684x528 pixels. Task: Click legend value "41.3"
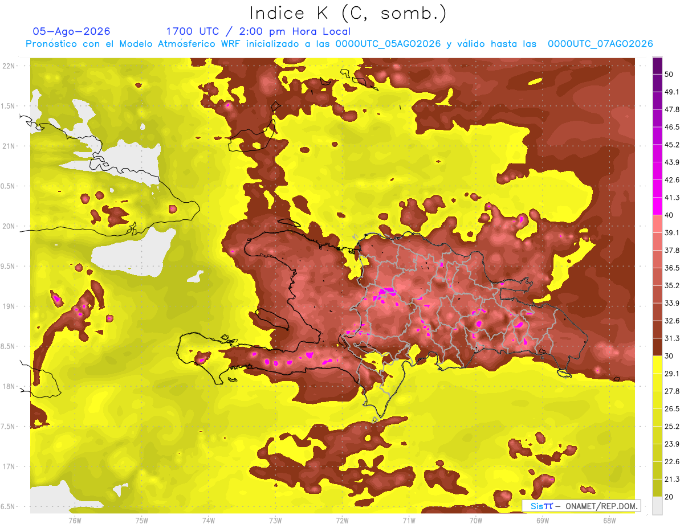(671, 198)
